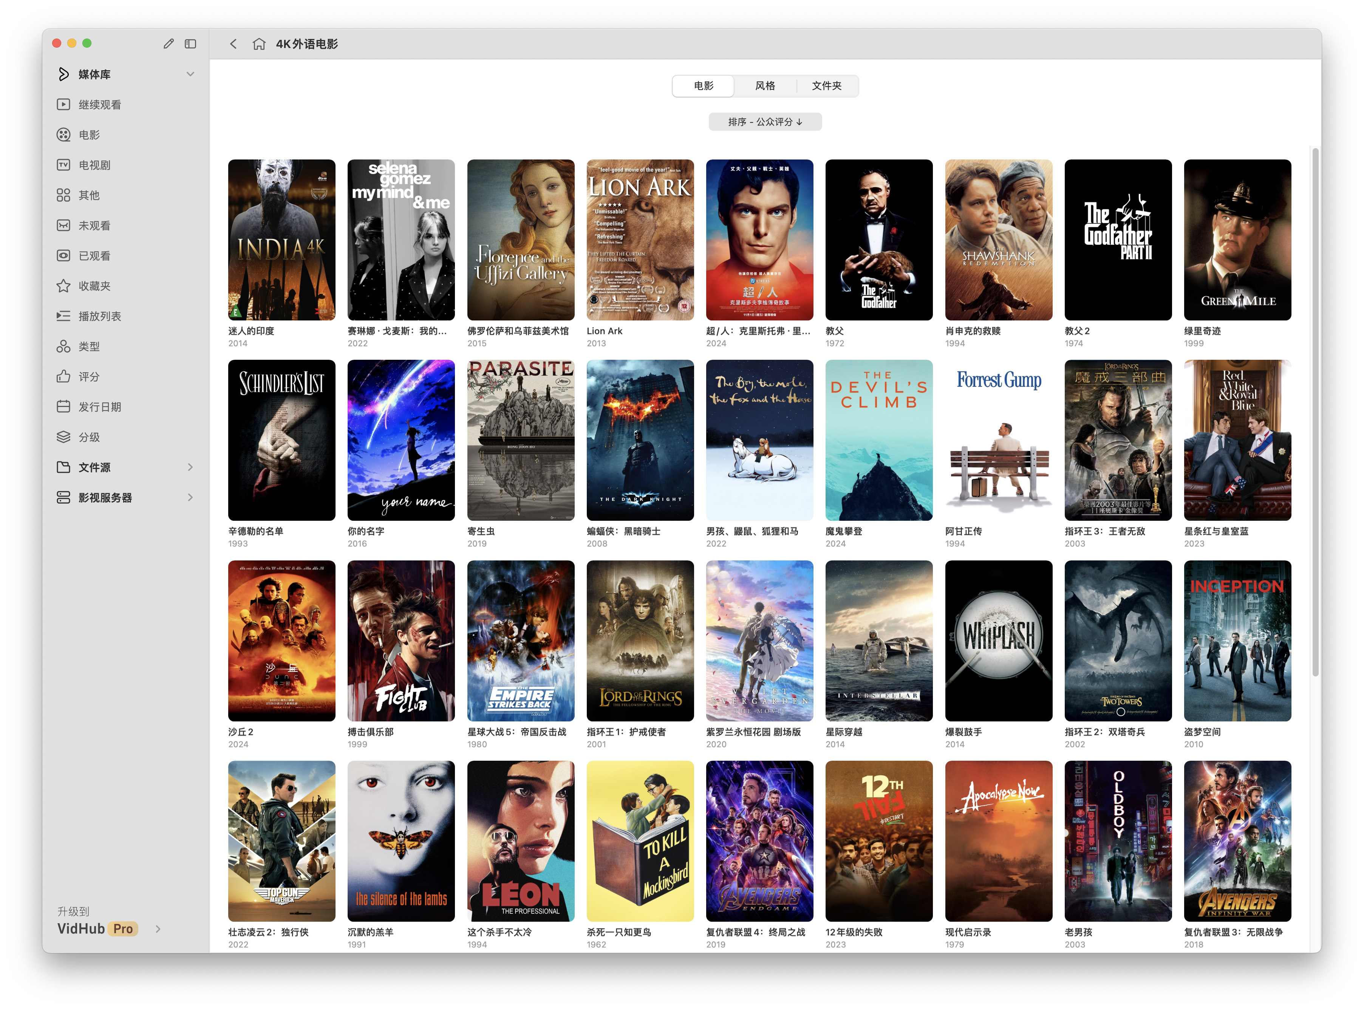
Task: Click the back arrow in toolbar
Action: pos(233,44)
